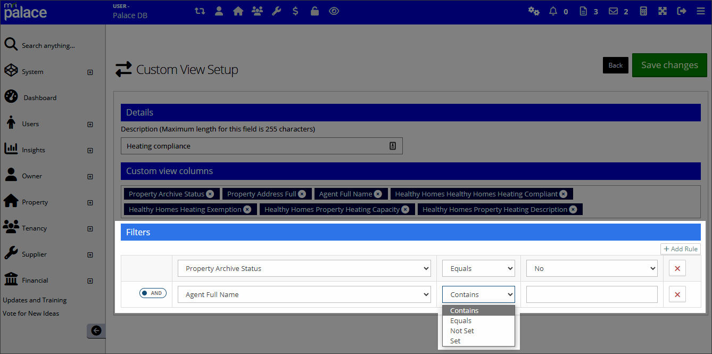Remove the Property Address Full column tag
712x354 pixels.
pyautogui.click(x=302, y=194)
